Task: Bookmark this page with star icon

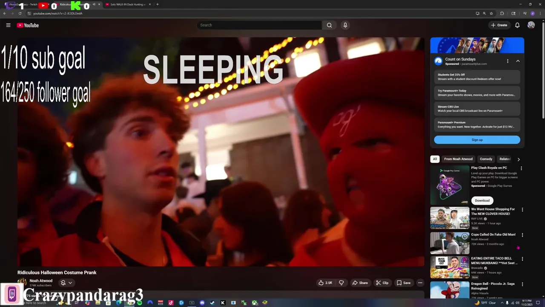Action: (x=491, y=13)
